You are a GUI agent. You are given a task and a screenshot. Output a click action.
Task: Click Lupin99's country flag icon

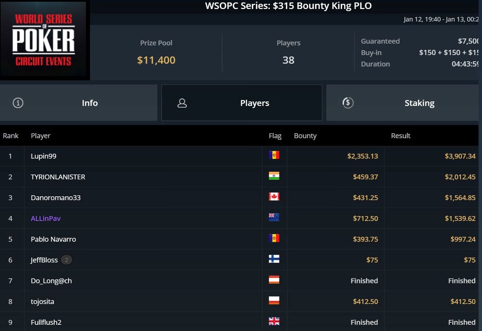click(274, 155)
